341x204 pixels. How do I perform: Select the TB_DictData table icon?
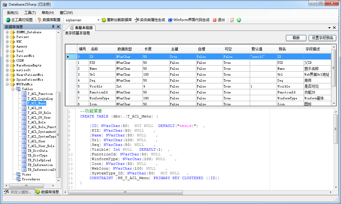tap(24, 151)
